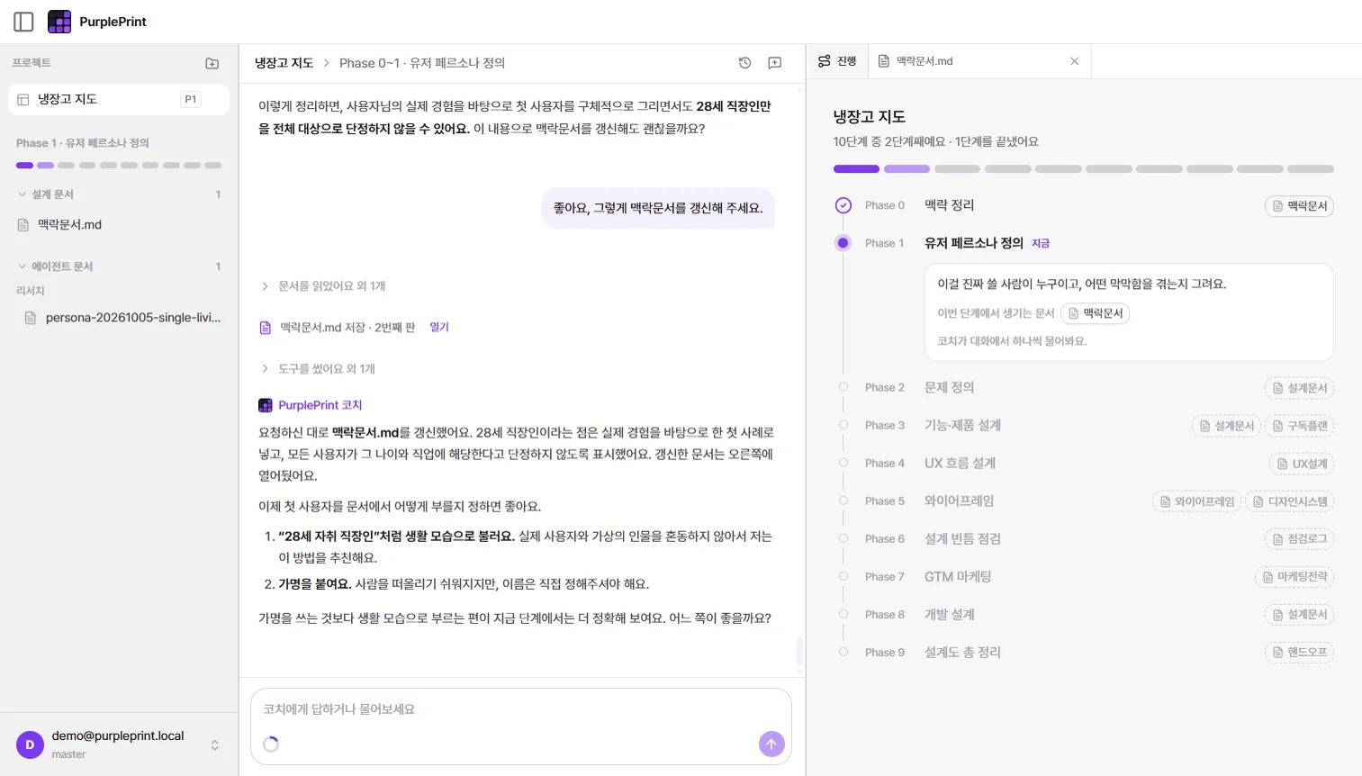Click the 열기 link for 맥락문서.md

(439, 328)
